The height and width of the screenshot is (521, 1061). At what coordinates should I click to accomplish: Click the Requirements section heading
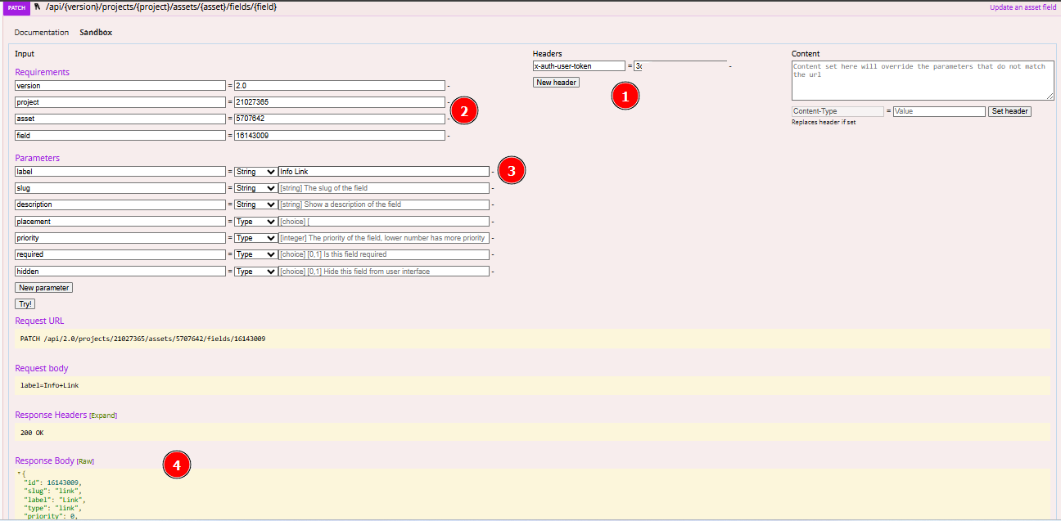coord(43,72)
